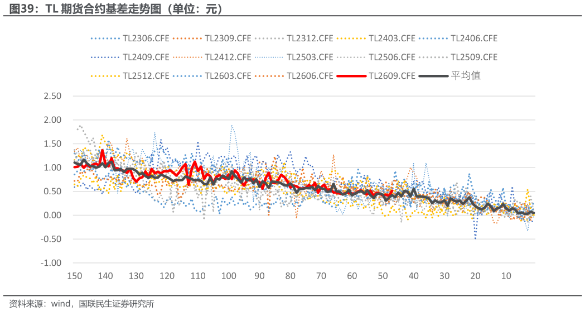Click the TL2506.CFE legend entry
The height and width of the screenshot is (311, 585).
(376, 57)
